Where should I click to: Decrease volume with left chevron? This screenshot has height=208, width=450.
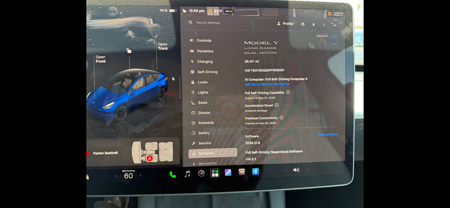pyautogui.click(x=286, y=170)
